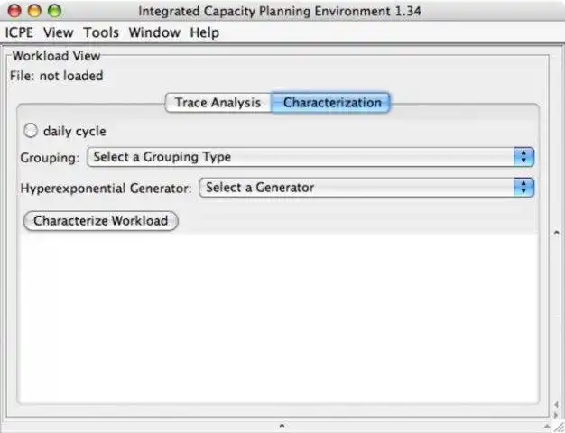
Task: Zoom the window with the green button
Action: [x=54, y=12]
